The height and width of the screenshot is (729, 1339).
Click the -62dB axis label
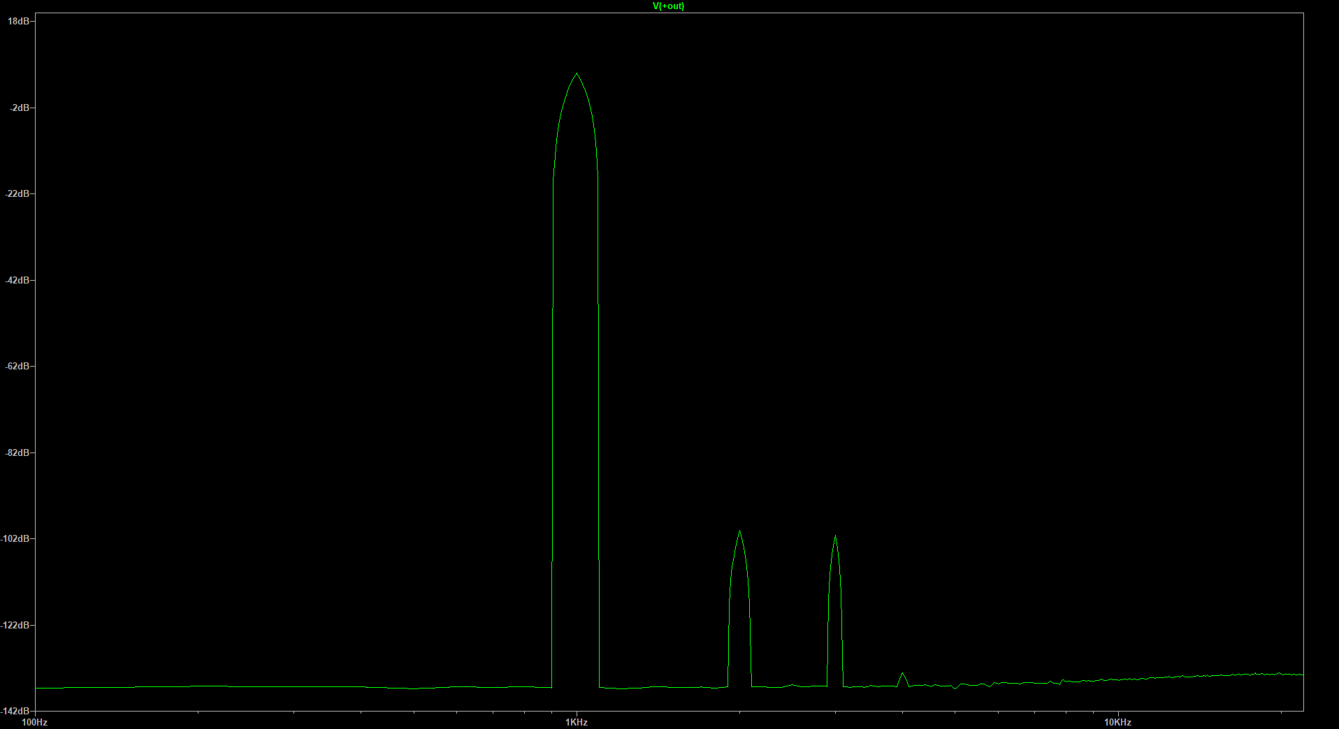pyautogui.click(x=17, y=366)
